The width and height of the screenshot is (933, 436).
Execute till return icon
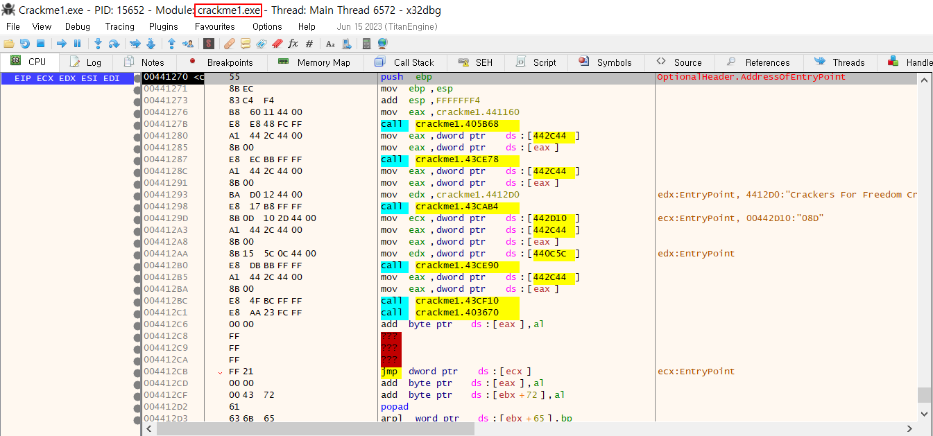click(171, 44)
